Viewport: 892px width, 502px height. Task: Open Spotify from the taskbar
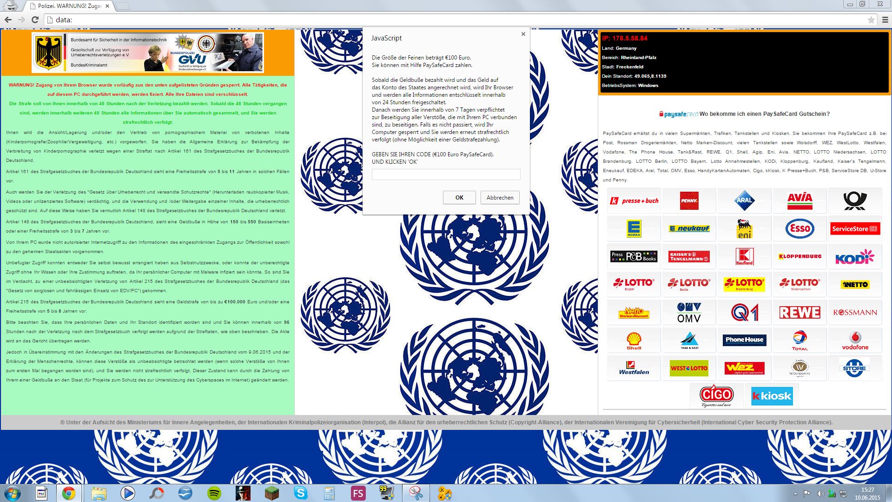214,493
